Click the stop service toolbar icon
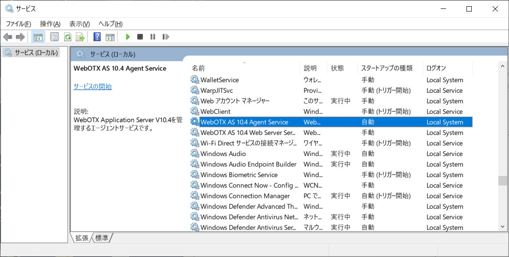The image size is (509, 257). coord(140,36)
